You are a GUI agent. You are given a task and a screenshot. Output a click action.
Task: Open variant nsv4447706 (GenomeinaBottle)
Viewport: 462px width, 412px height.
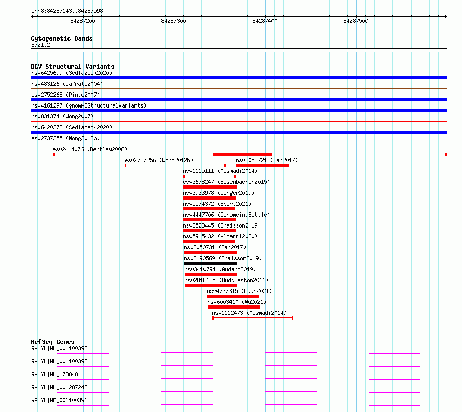pyautogui.click(x=226, y=215)
